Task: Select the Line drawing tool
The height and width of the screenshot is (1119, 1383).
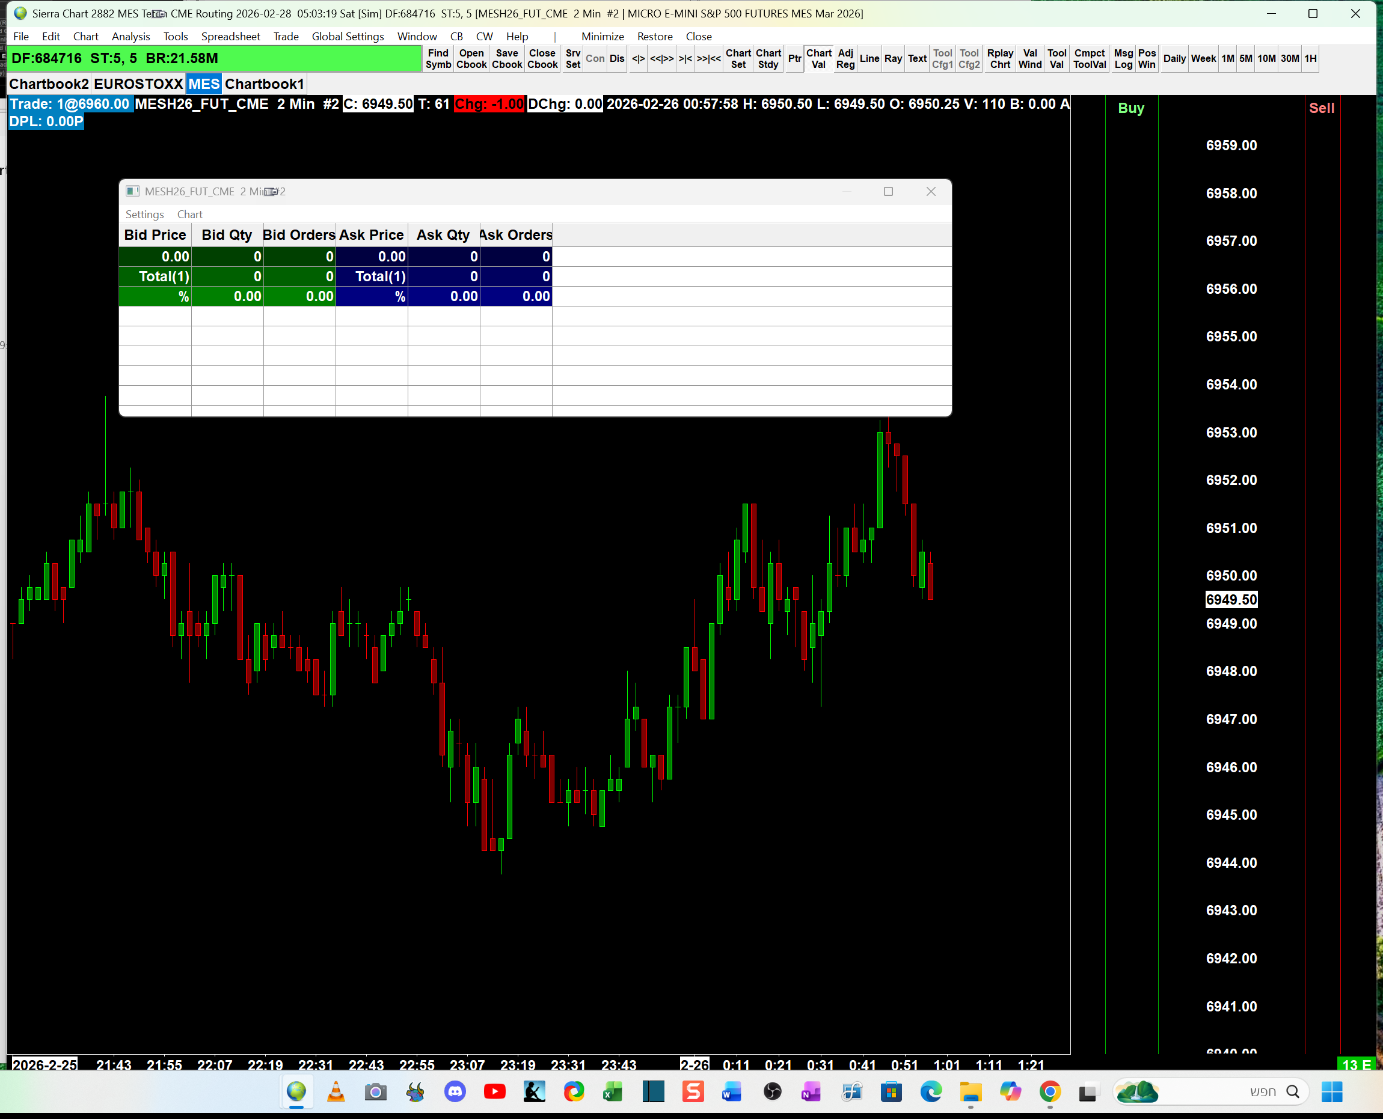Action: pos(869,59)
